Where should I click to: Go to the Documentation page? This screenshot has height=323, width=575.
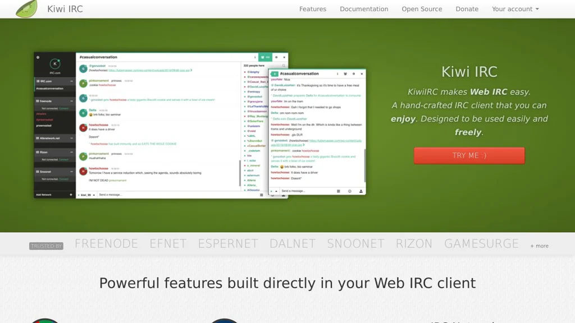pyautogui.click(x=364, y=9)
